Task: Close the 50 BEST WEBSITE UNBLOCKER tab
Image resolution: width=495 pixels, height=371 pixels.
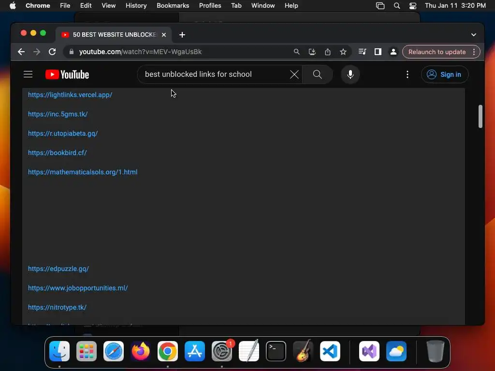Action: pyautogui.click(x=164, y=35)
